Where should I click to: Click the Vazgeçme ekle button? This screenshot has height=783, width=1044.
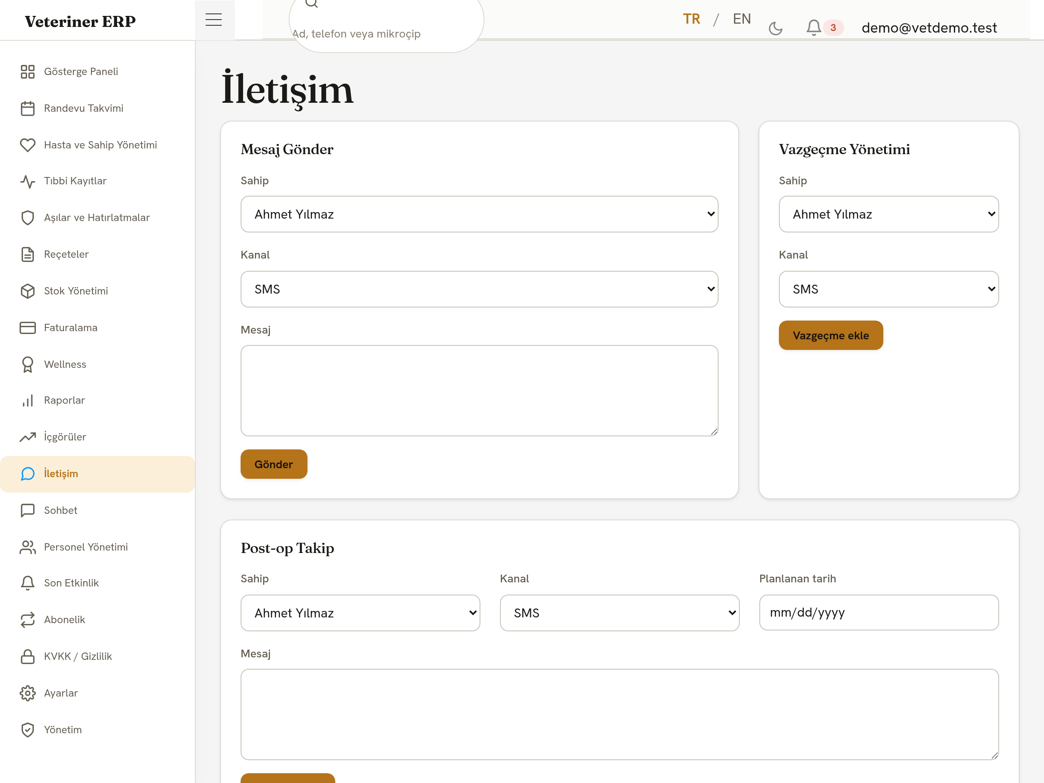(x=831, y=335)
